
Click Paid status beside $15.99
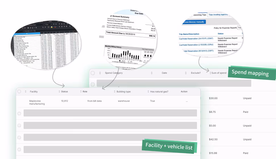(246, 153)
